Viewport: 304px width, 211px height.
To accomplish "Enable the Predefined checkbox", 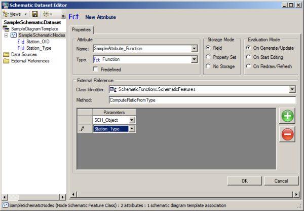I will [96, 69].
